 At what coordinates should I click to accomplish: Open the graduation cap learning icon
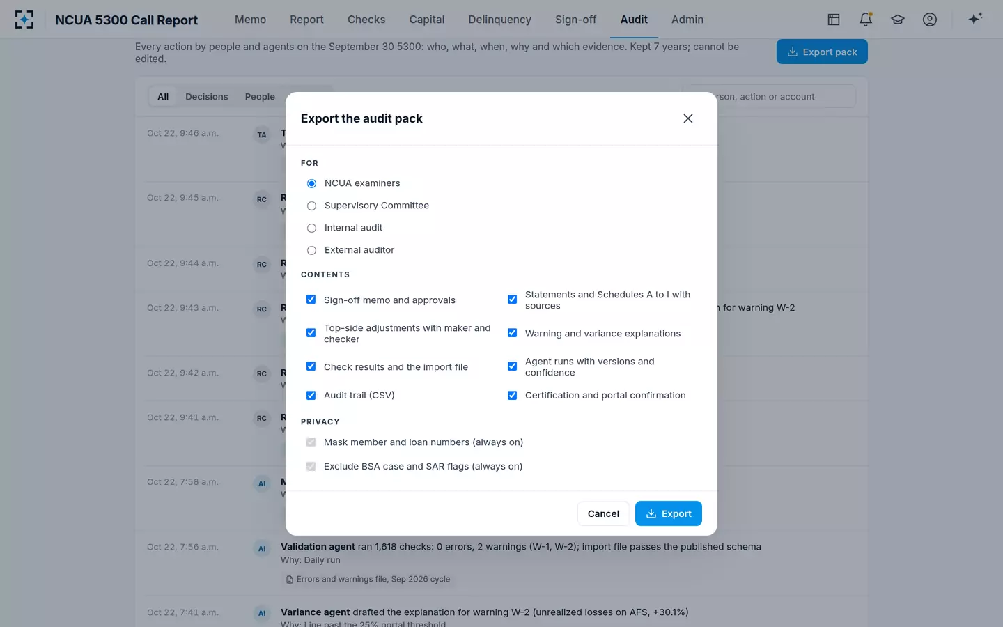pos(898,20)
